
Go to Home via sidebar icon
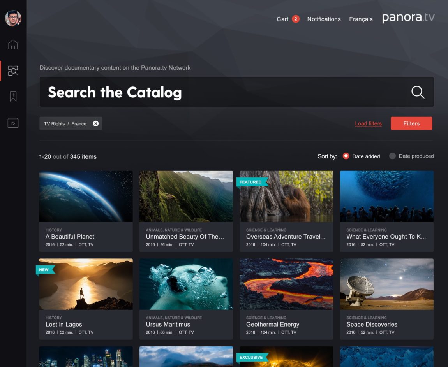tap(13, 45)
